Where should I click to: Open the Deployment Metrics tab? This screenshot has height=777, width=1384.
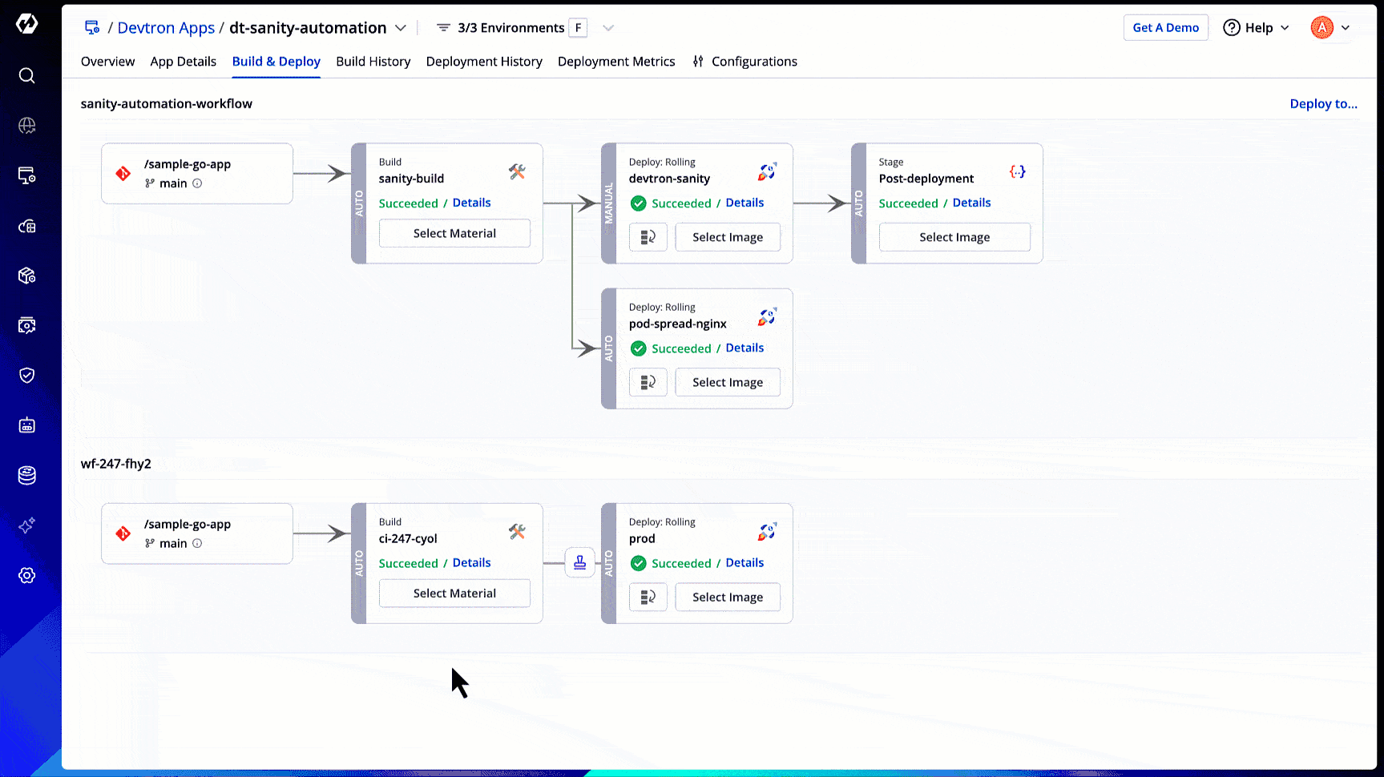tap(615, 62)
